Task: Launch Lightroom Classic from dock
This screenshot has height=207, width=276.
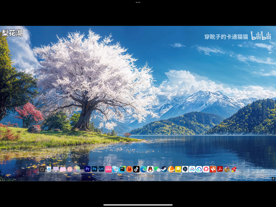Action: coord(102,169)
